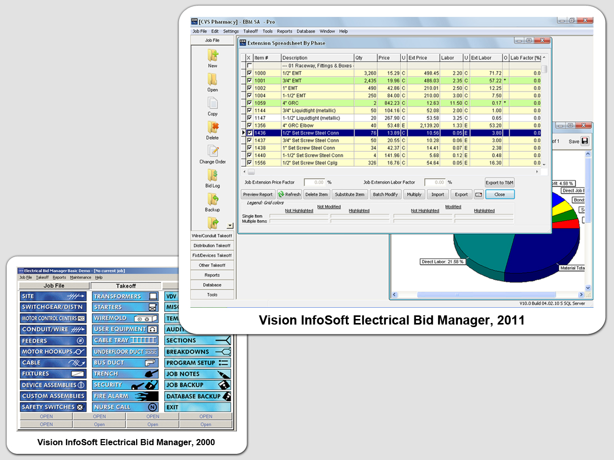Click the Preview Report button
The height and width of the screenshot is (460, 614).
(x=258, y=194)
